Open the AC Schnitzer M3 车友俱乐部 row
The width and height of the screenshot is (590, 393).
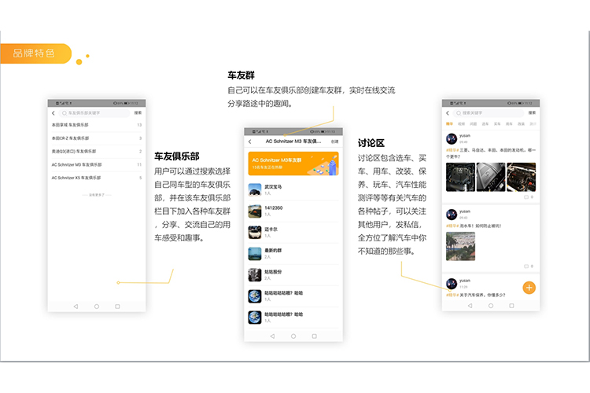(97, 165)
